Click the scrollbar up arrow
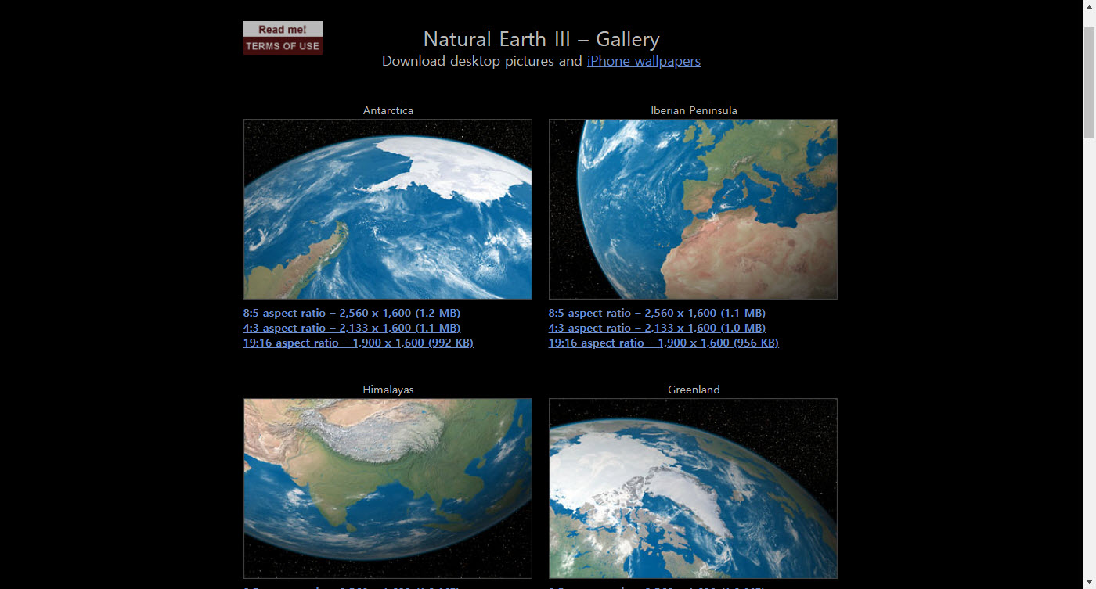This screenshot has height=589, width=1096. click(1089, 7)
